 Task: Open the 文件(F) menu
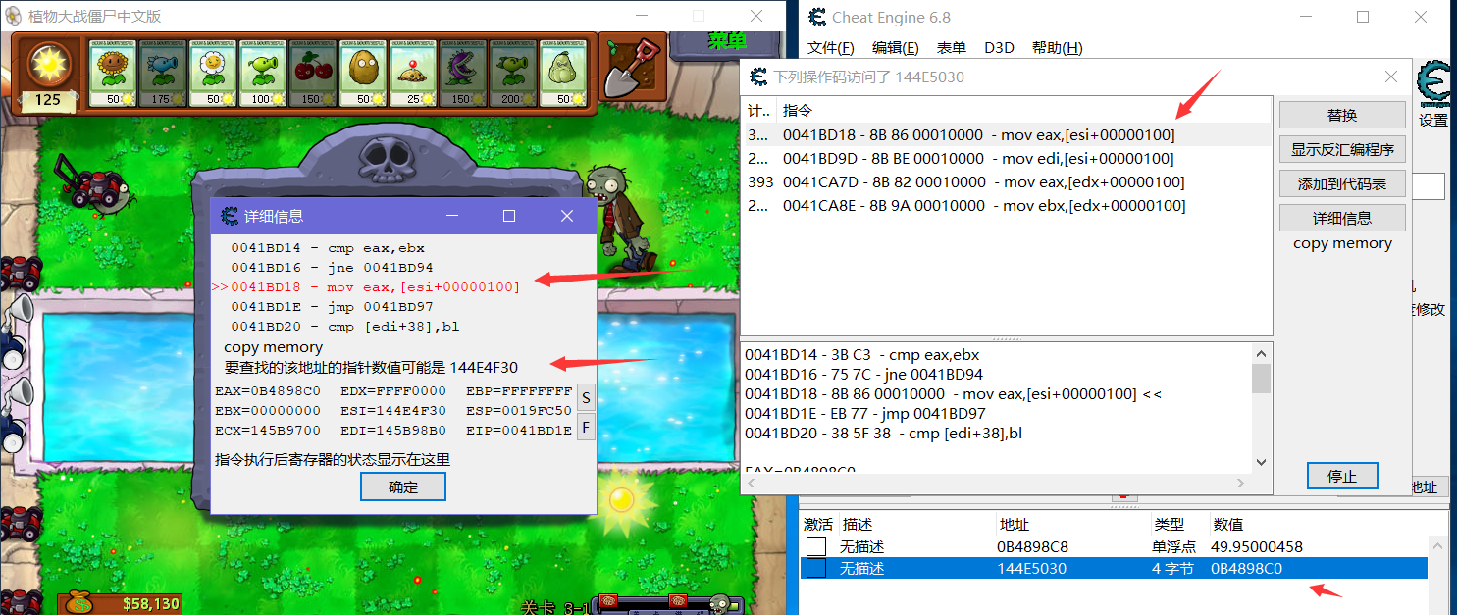830,48
